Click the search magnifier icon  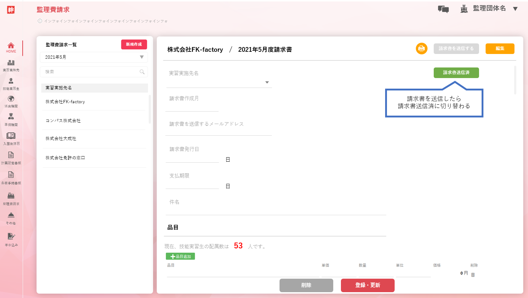tap(142, 72)
